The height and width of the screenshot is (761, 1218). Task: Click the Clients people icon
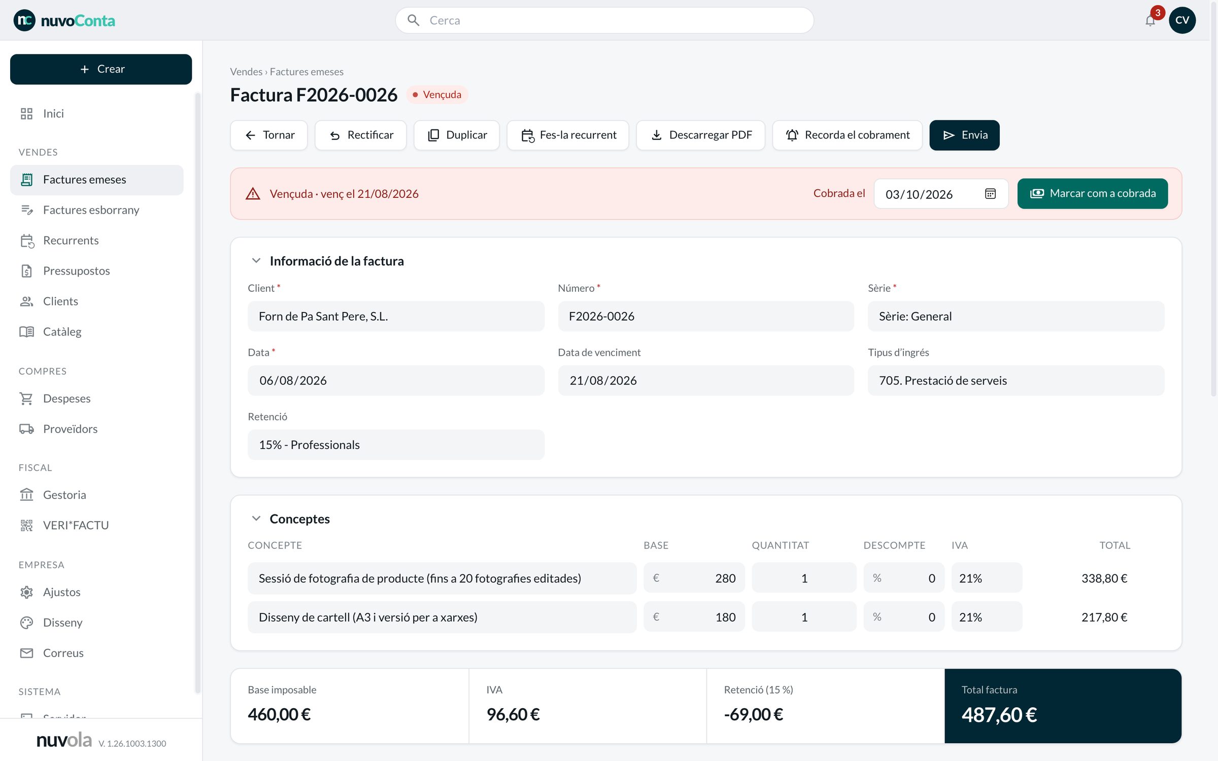26,301
